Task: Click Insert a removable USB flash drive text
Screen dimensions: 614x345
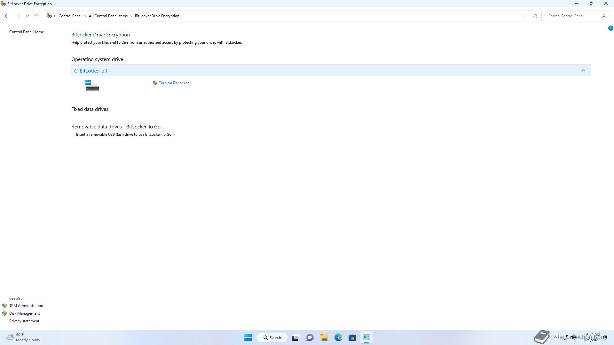Action: (124, 134)
